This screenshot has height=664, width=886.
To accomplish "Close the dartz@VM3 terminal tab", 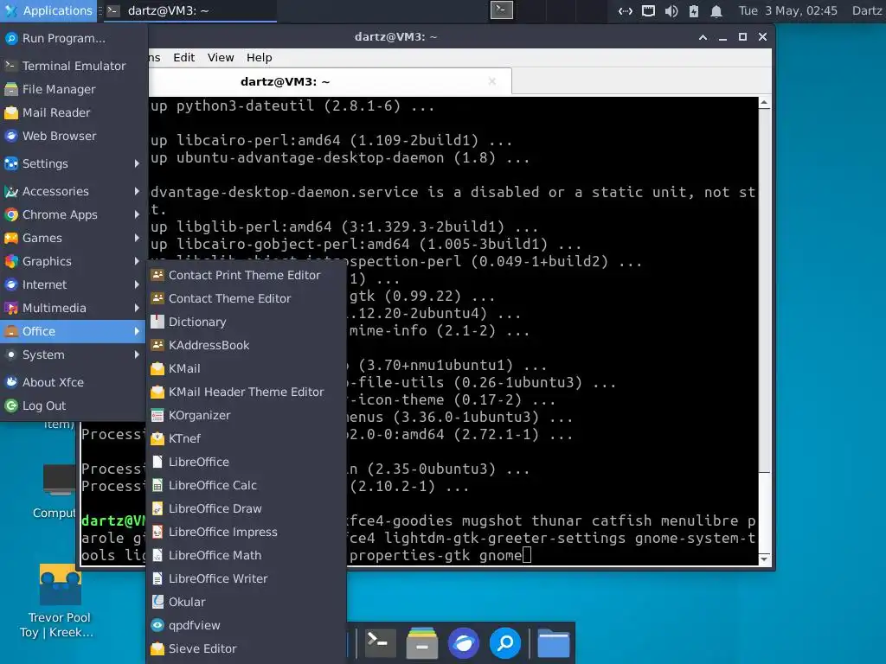I will point(492,82).
